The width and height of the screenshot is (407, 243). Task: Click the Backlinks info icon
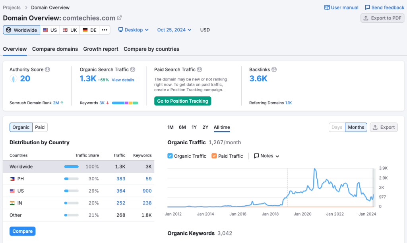click(x=274, y=69)
